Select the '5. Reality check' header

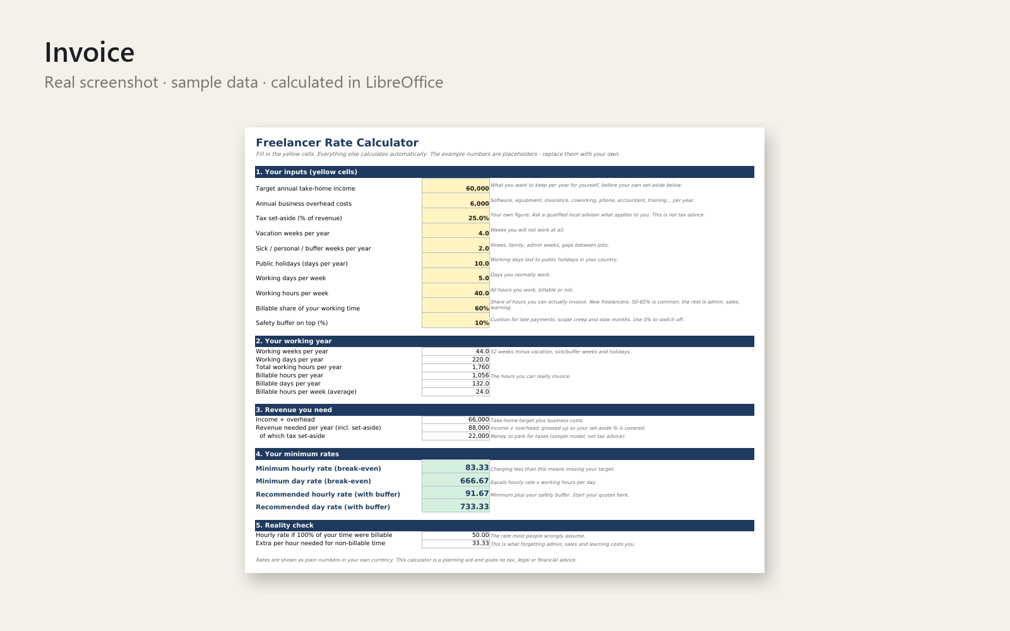[504, 526]
